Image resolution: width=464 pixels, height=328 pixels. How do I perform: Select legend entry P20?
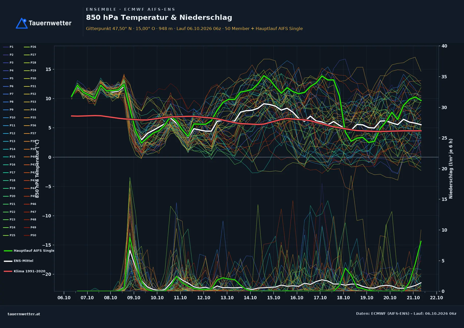pos(9,196)
